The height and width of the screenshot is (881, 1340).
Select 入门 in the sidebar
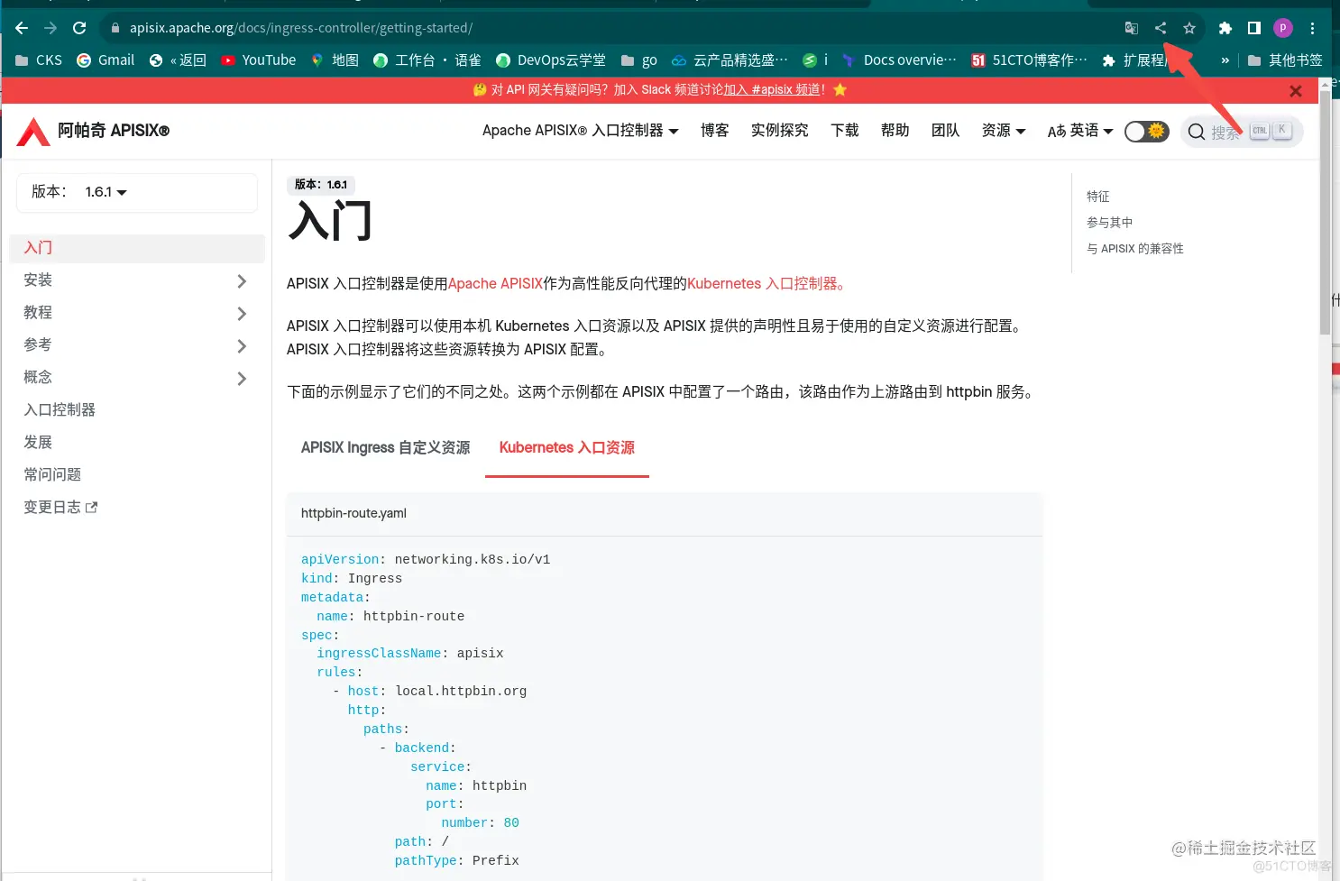point(137,248)
